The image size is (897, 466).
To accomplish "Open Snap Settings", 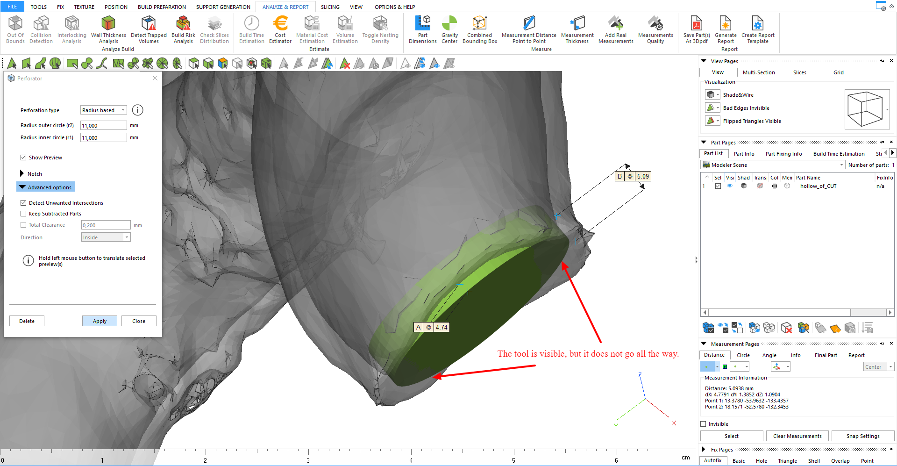I will point(863,436).
